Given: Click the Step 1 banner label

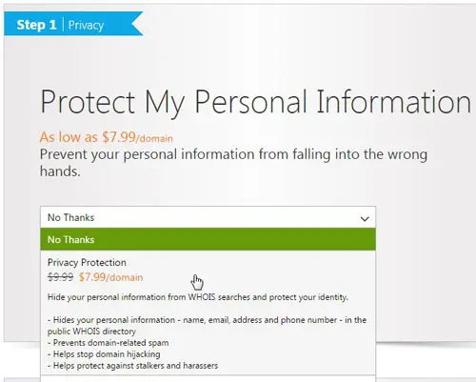Looking at the screenshot, I should tap(36, 25).
